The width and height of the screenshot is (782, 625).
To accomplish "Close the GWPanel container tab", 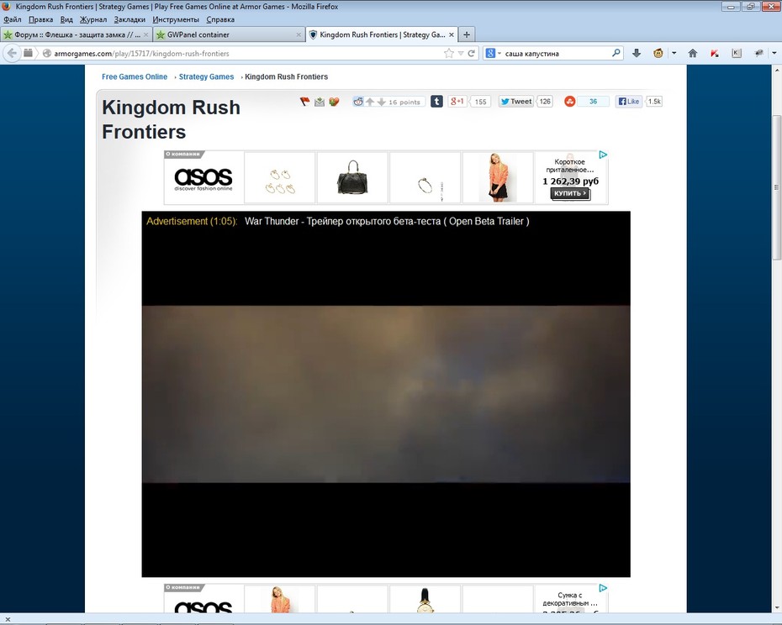I will [x=299, y=34].
